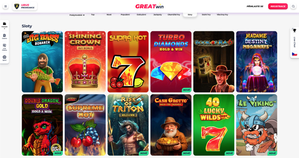Click the search magnifier icon
This screenshot has width=299, height=158.
point(293,6)
